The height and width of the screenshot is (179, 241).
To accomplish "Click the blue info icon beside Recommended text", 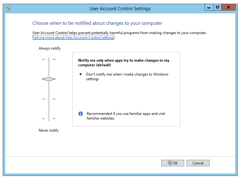I will (x=81, y=114).
